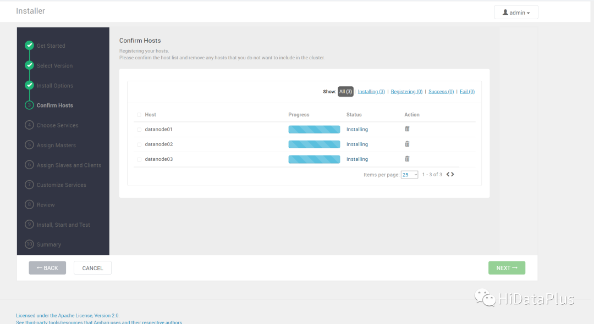Show hosts with Installing (3) filter
The height and width of the screenshot is (324, 594).
click(371, 92)
